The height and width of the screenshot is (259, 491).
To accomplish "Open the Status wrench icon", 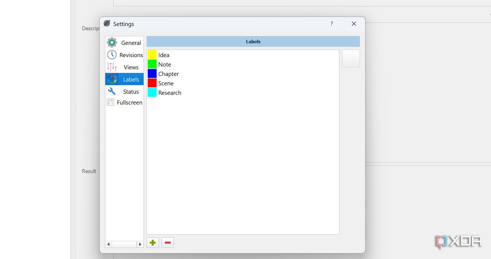I will (112, 91).
